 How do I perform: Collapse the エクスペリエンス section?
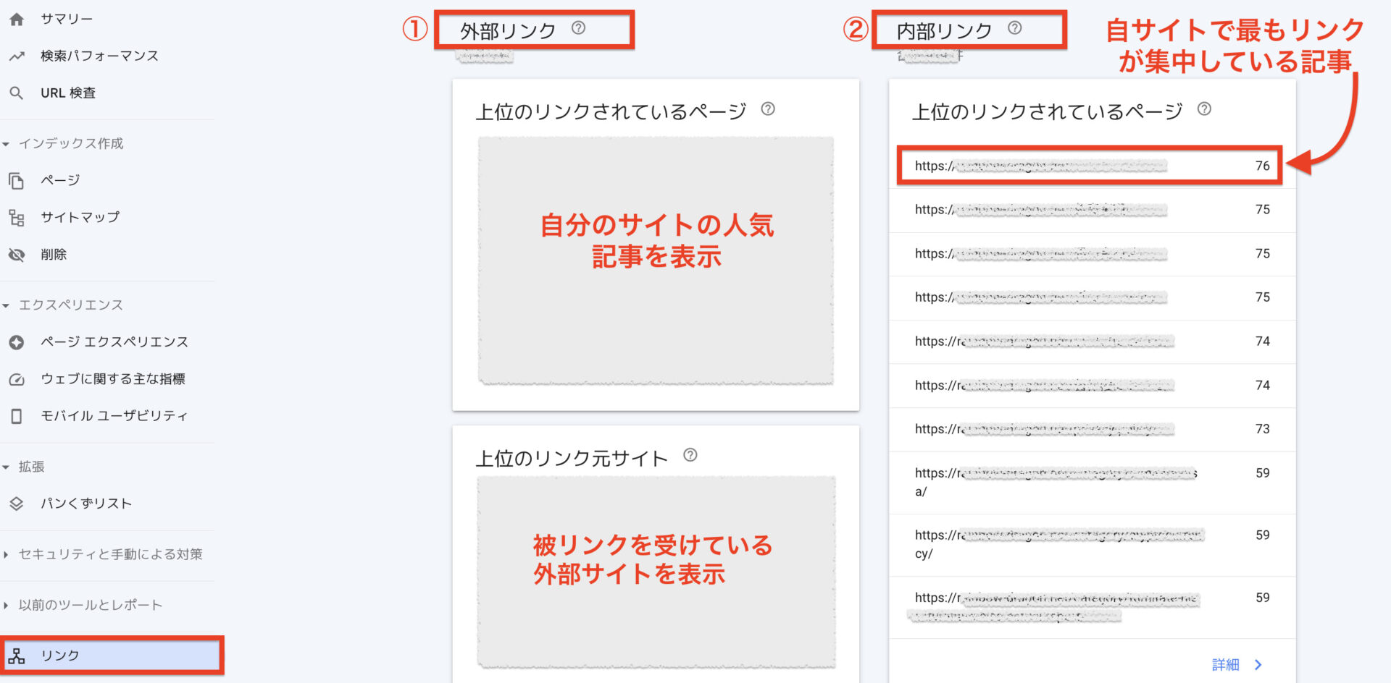point(6,305)
